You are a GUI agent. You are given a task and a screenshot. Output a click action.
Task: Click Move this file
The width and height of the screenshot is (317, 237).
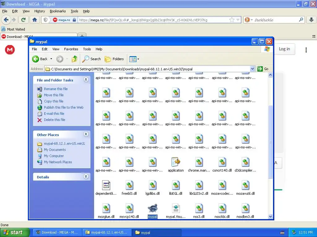point(54,95)
